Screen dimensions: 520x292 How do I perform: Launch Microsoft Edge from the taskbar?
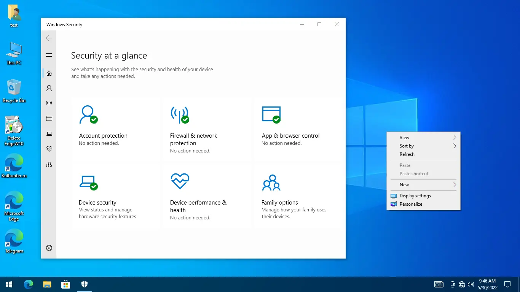click(28, 284)
